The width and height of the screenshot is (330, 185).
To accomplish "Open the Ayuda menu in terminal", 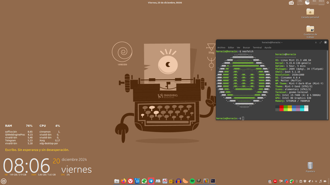I will click(x=268, y=48).
